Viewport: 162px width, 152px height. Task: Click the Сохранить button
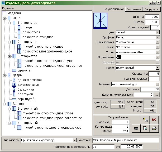(x=134, y=9)
